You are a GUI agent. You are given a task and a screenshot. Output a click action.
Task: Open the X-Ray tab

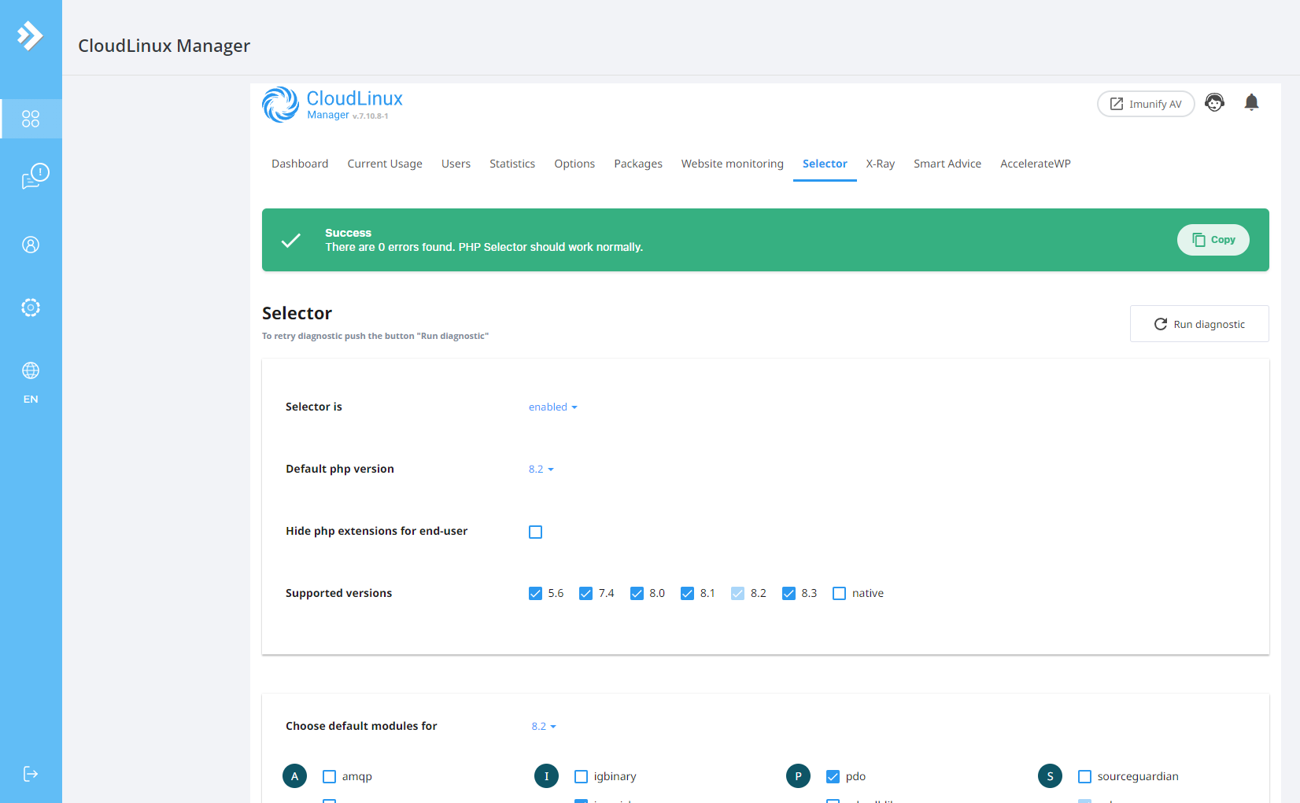pos(881,164)
